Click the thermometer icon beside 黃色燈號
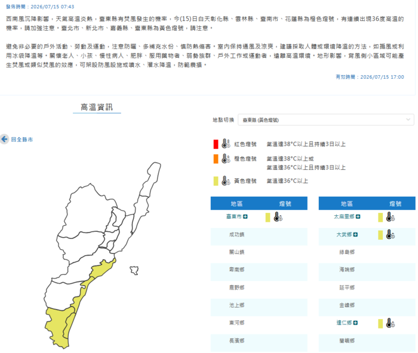Image resolution: width=418 pixels, height=353 pixels. [x=226, y=181]
